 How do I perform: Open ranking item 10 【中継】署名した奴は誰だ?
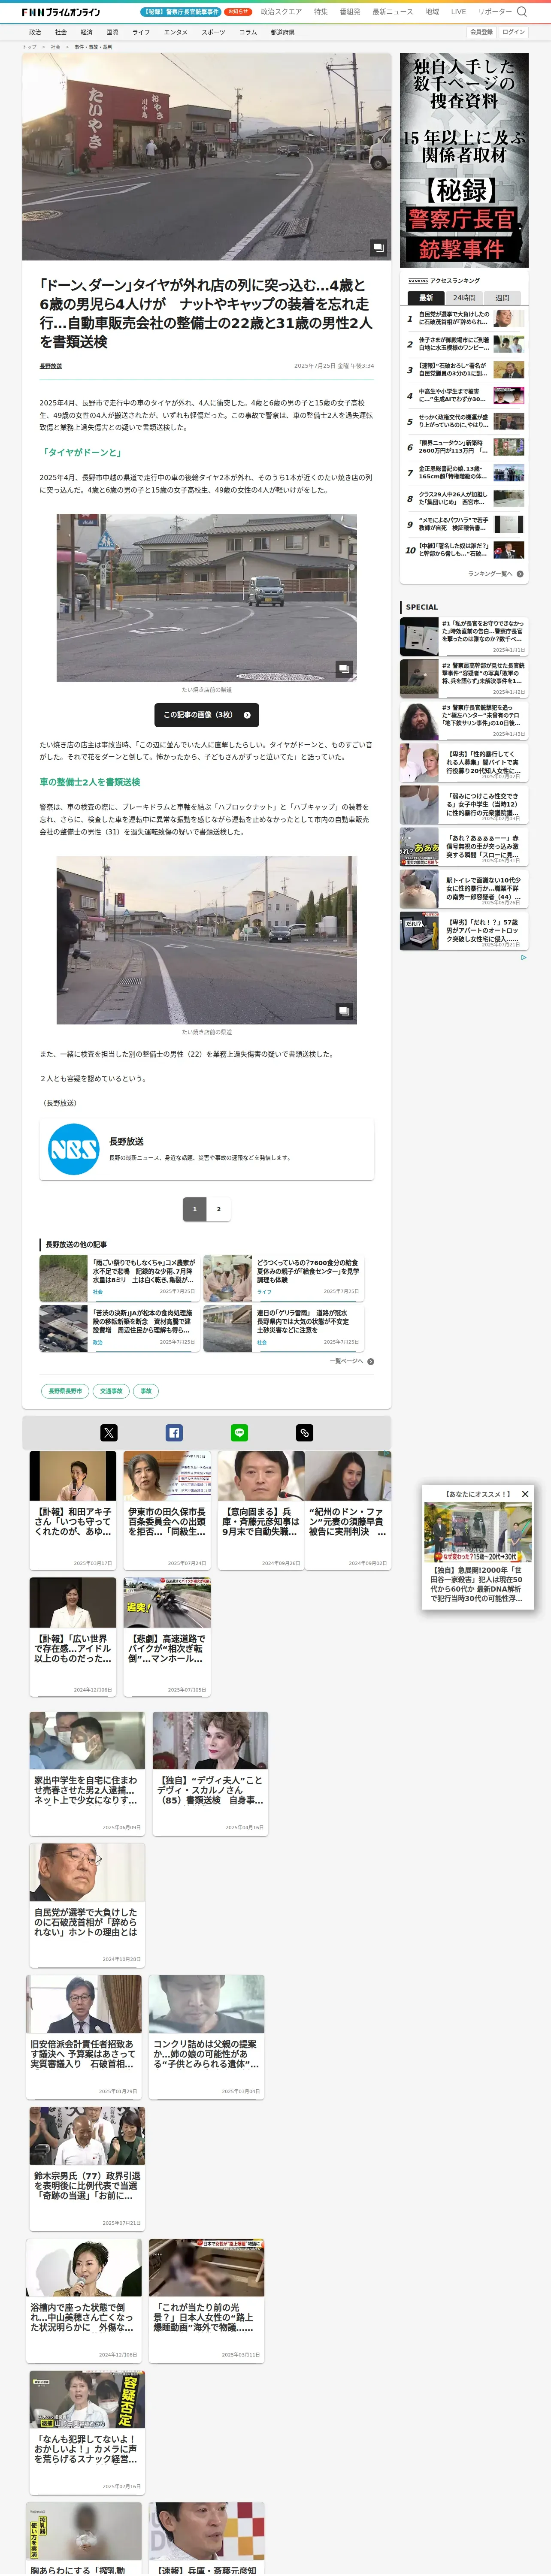(x=464, y=550)
